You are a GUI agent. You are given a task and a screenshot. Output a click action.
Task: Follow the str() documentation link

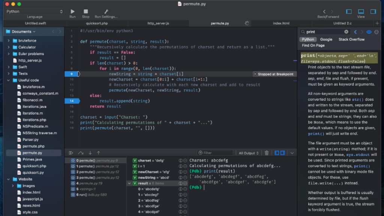coord(357,99)
